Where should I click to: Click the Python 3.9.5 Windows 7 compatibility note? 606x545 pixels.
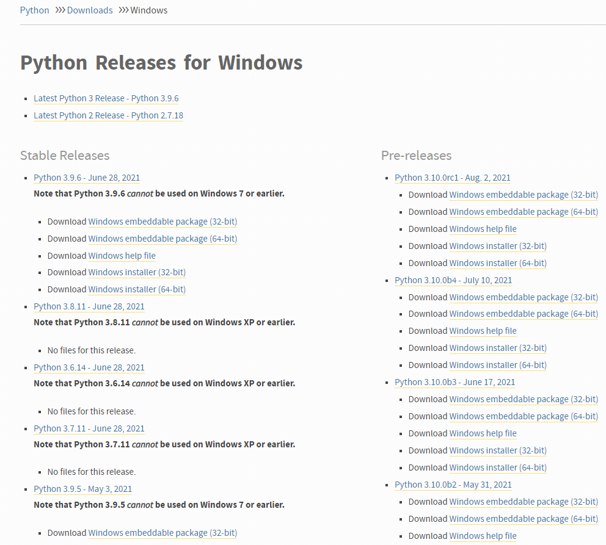click(x=159, y=505)
